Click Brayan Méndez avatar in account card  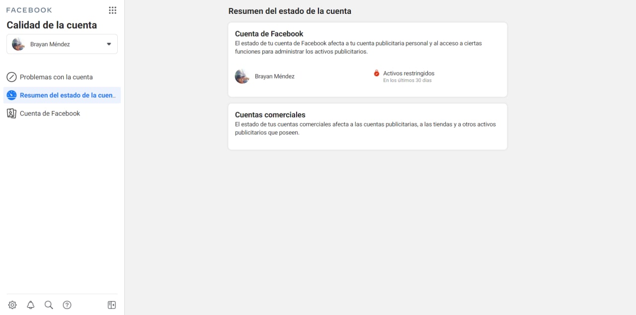[242, 76]
